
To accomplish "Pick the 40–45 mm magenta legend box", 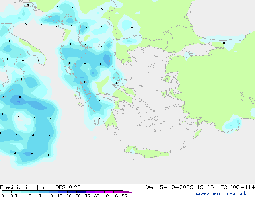I will click(x=109, y=192).
